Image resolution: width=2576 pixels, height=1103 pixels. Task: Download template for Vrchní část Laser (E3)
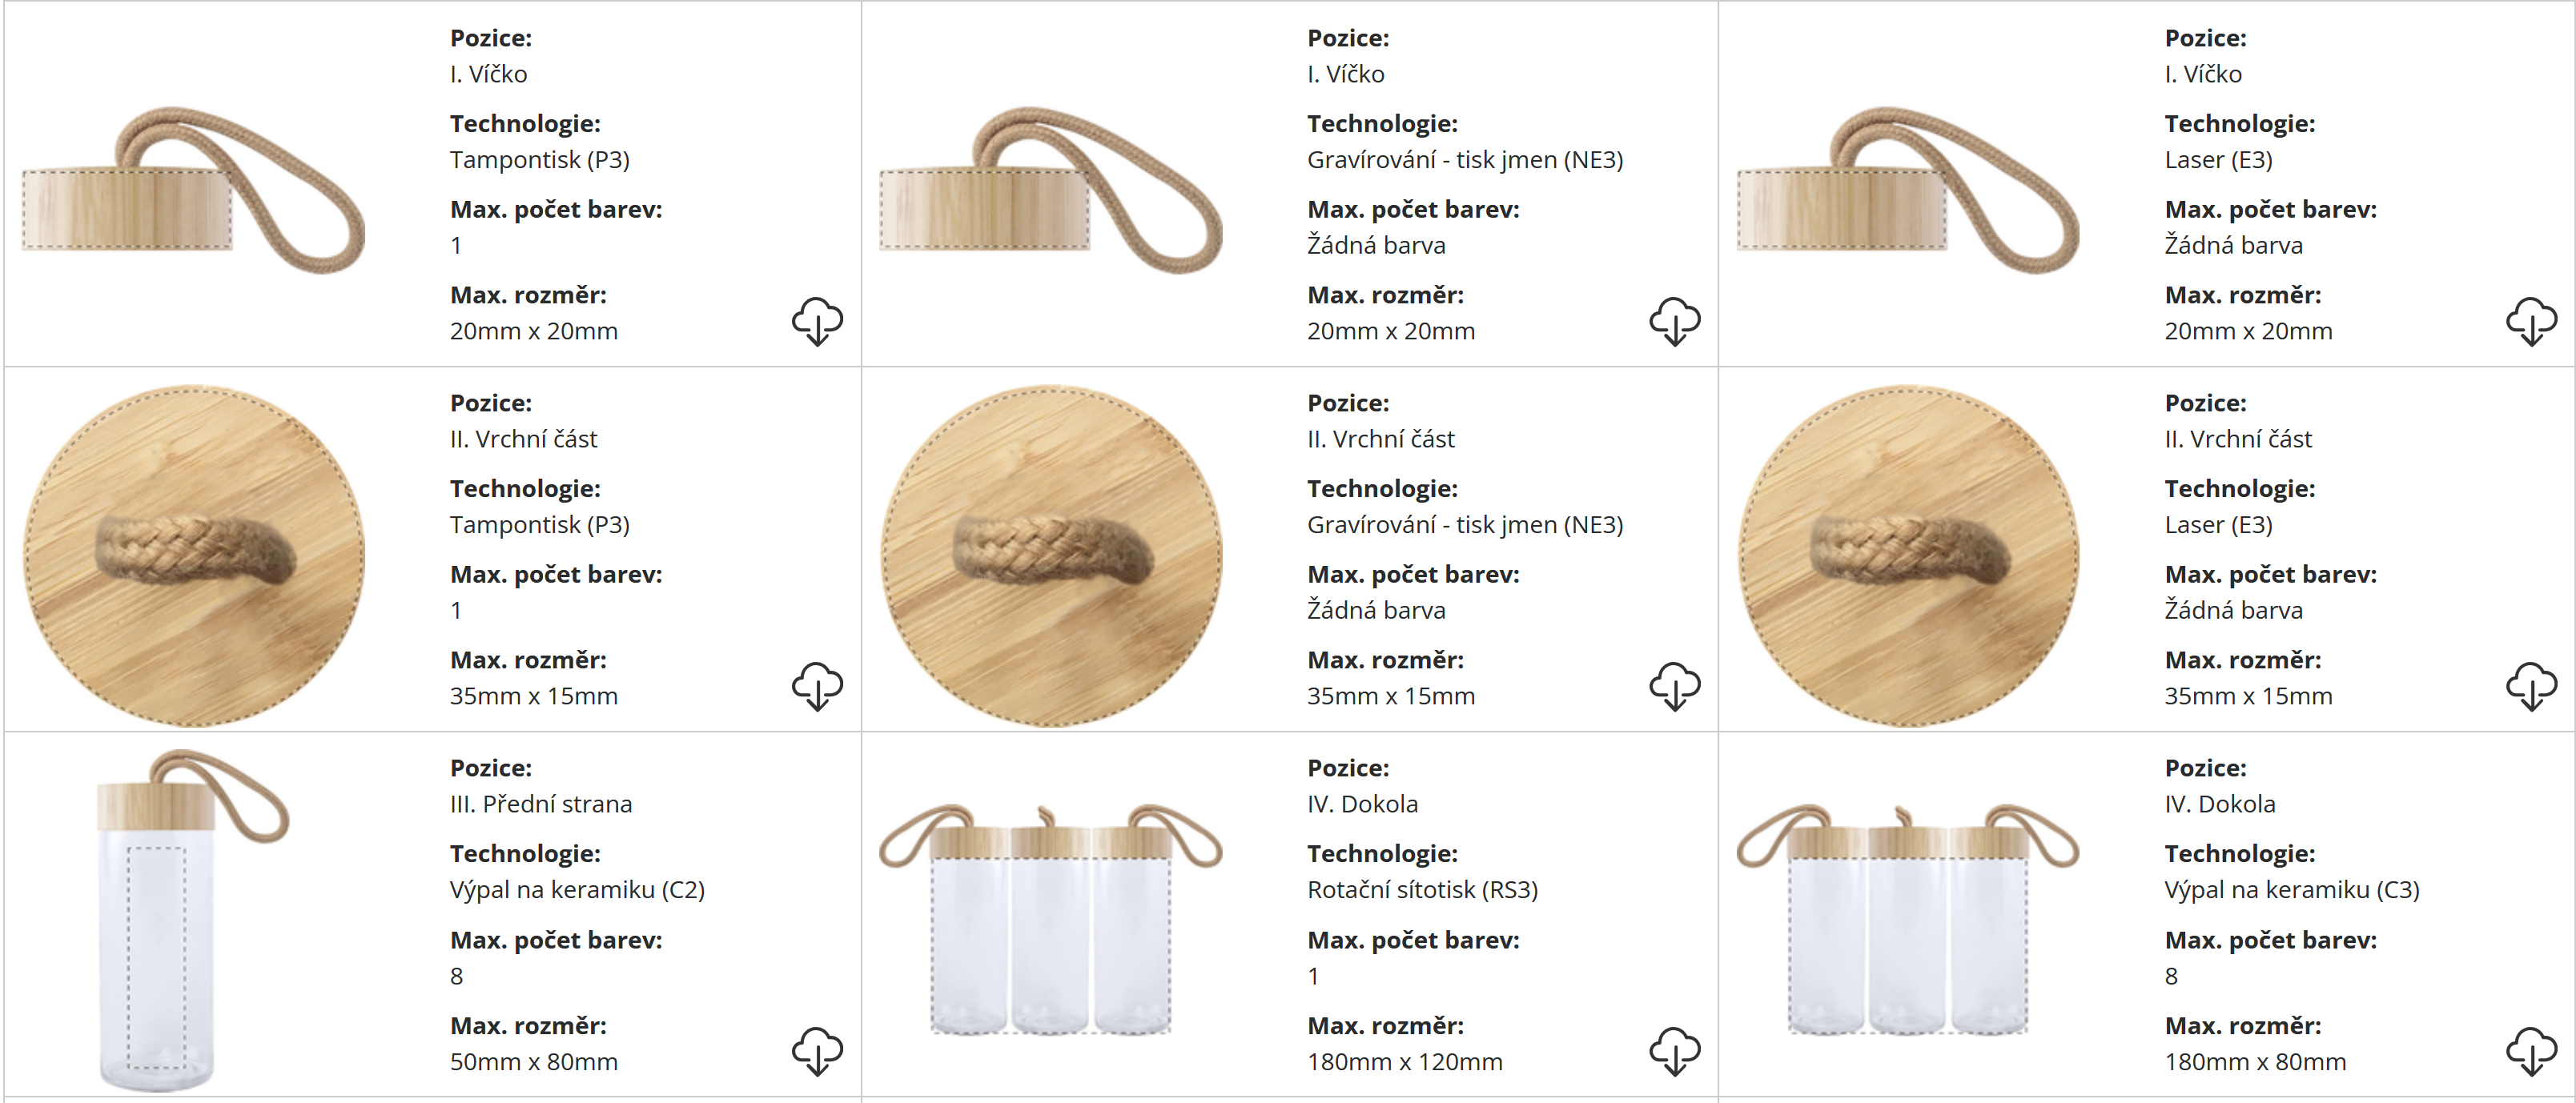(x=2531, y=686)
